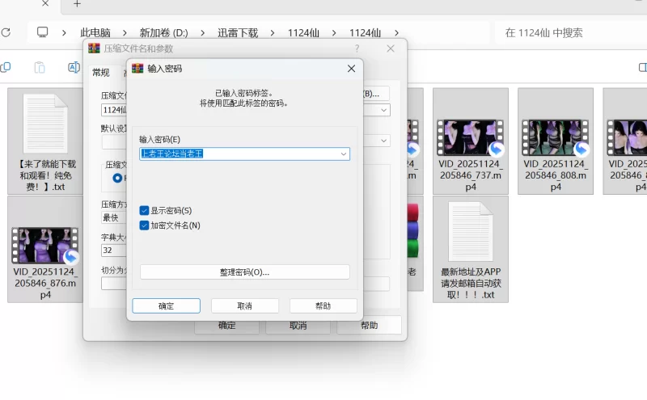Open 帮助 in the password dialog

(323, 306)
